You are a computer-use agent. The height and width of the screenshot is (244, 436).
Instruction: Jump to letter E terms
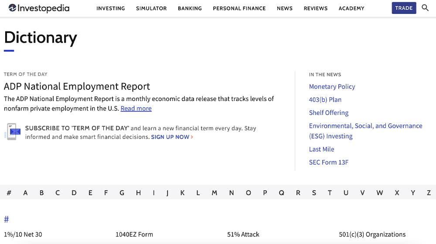click(90, 193)
